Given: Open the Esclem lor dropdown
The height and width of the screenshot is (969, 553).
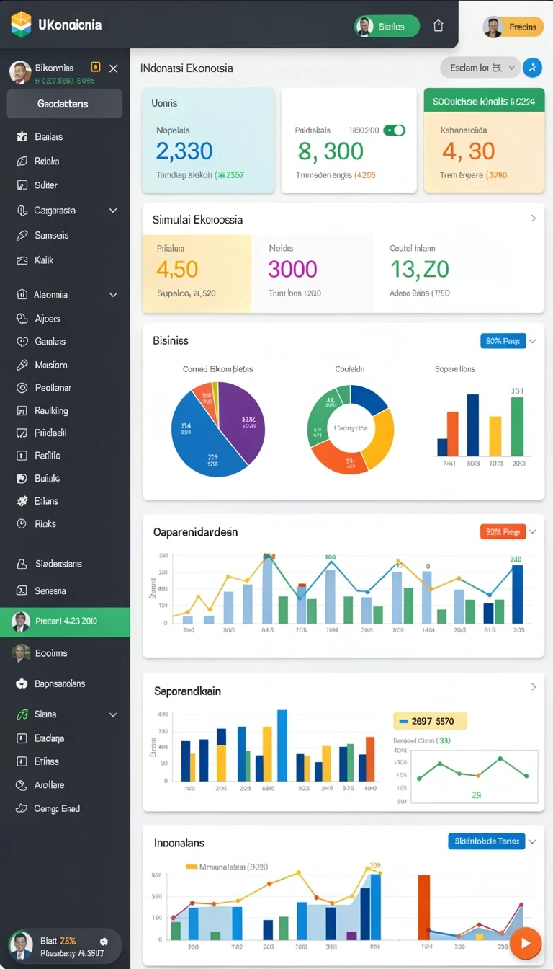Looking at the screenshot, I should pyautogui.click(x=480, y=68).
